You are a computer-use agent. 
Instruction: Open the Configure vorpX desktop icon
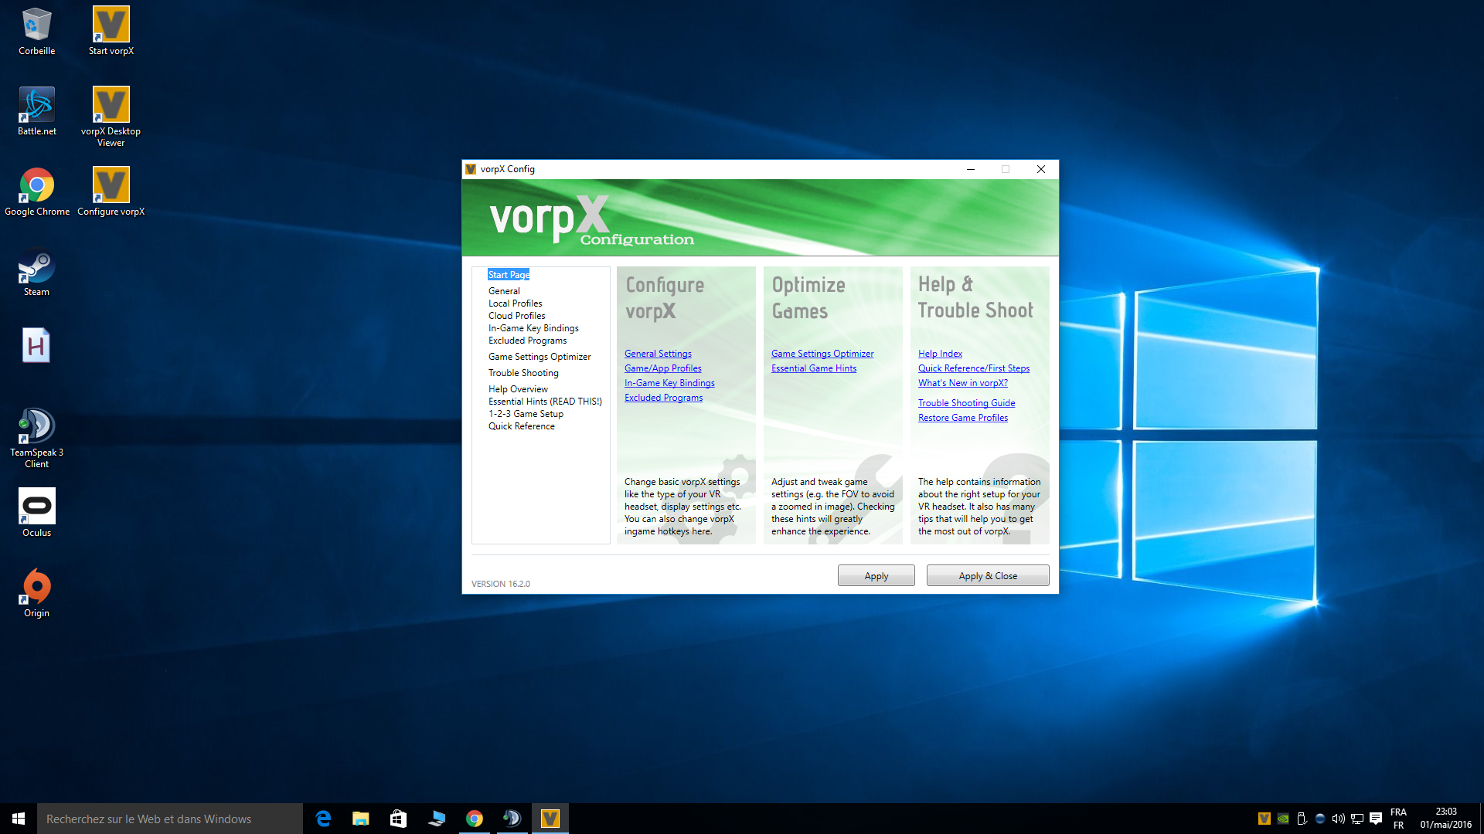click(111, 185)
